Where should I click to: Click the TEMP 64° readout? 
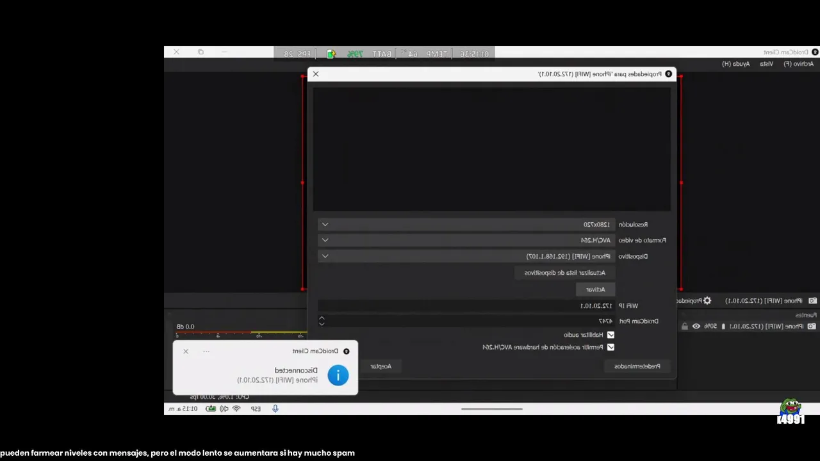point(423,54)
